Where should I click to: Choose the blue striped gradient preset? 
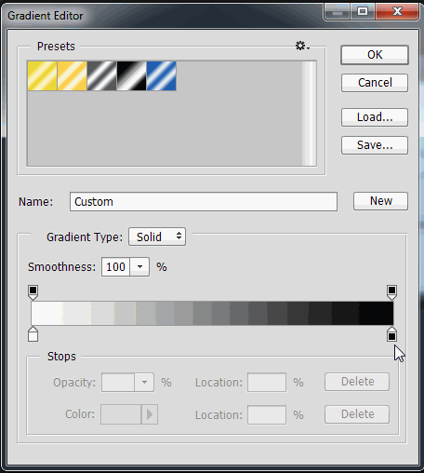pos(161,75)
